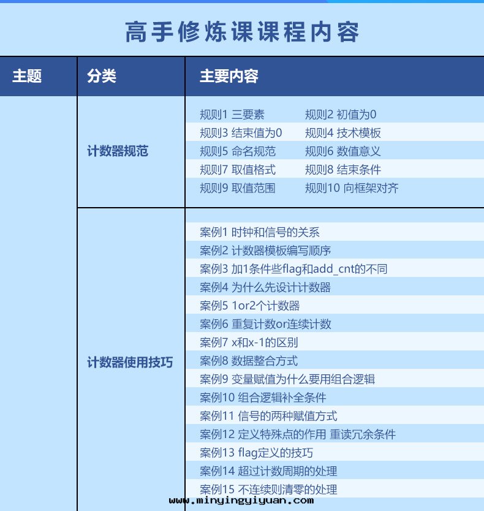Click 规则10 向框架对齐 entry
The width and height of the screenshot is (484, 511).
(x=352, y=188)
